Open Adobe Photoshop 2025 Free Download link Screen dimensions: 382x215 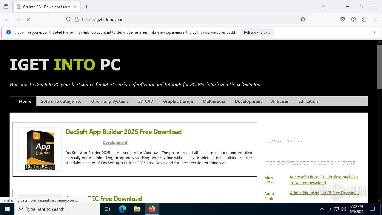pyautogui.click(x=324, y=193)
